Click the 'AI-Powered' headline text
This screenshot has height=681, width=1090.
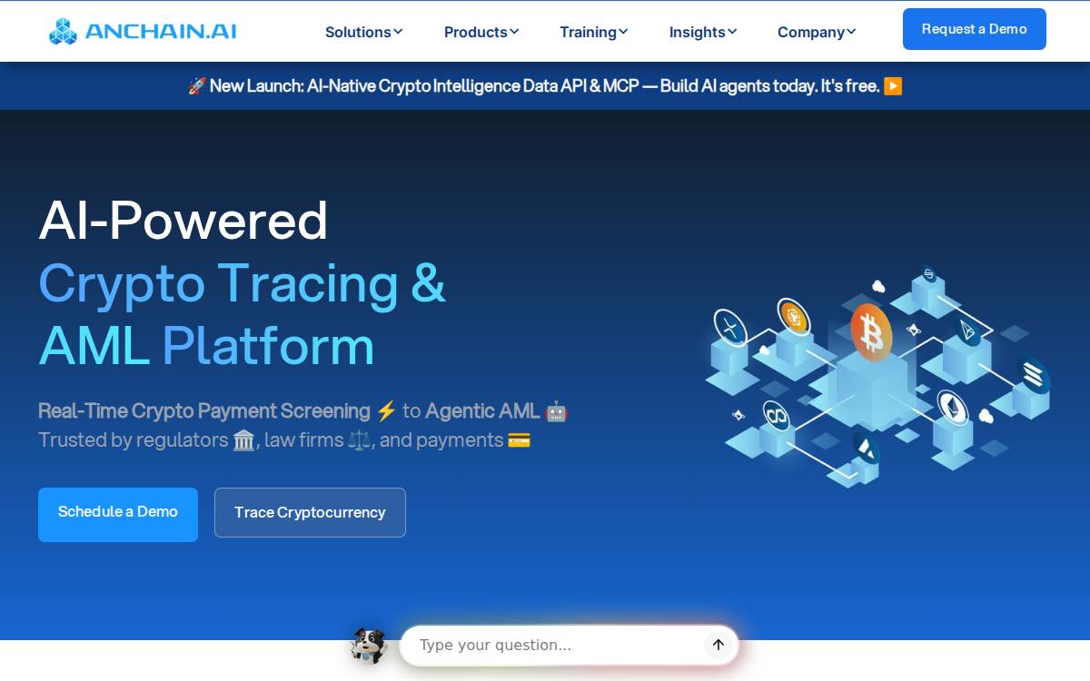183,220
